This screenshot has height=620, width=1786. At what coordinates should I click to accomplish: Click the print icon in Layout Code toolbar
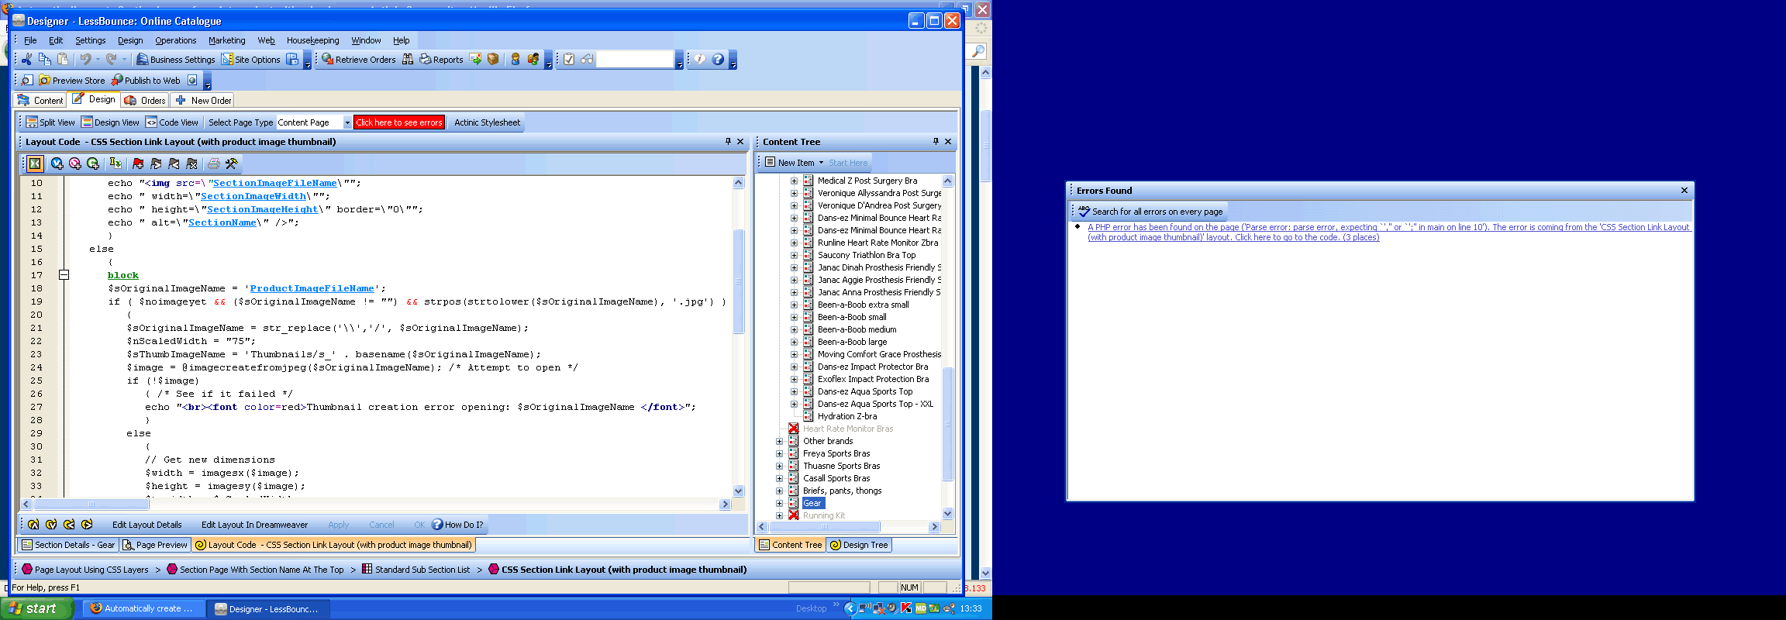(213, 164)
